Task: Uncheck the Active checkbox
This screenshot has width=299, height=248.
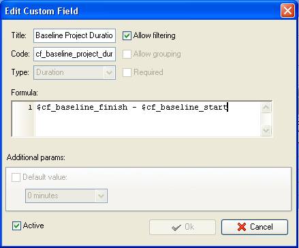Action: click(x=16, y=226)
